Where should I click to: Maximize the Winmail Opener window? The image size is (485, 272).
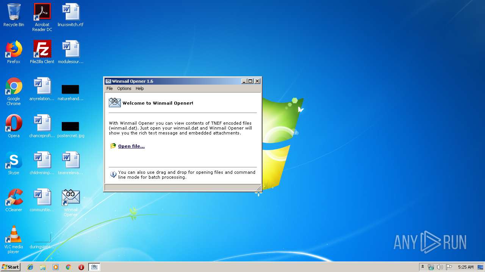(250, 81)
